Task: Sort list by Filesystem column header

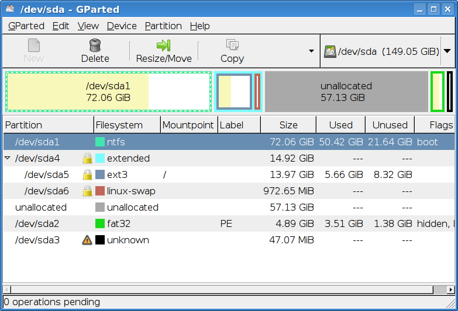Action: [x=119, y=125]
